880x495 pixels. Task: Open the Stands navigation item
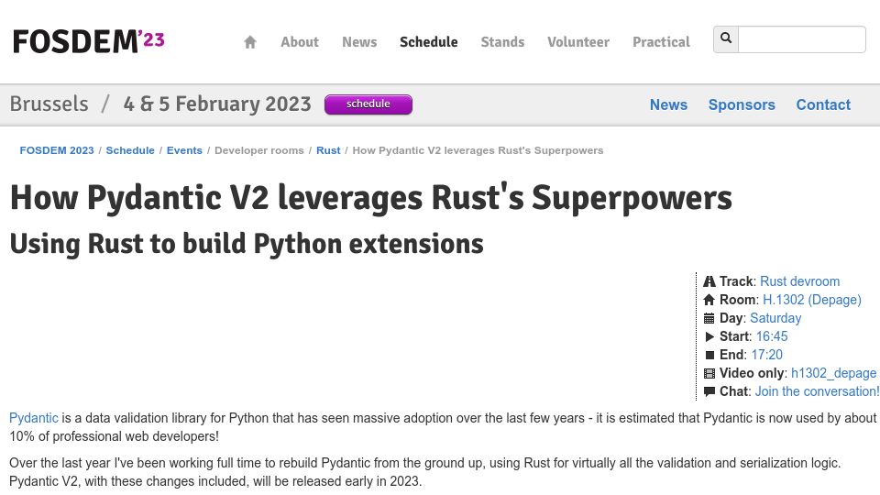(502, 42)
